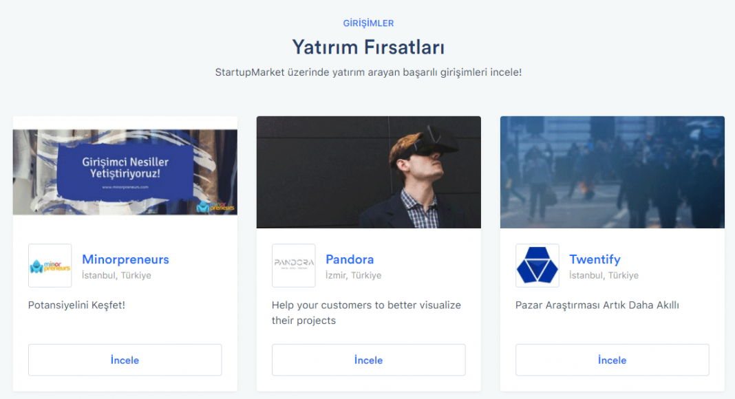
Task: Open the Pandora title link
Action: (350, 259)
